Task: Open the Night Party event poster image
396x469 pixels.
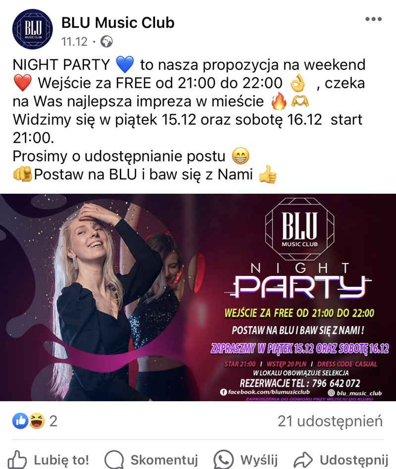Action: click(x=198, y=297)
